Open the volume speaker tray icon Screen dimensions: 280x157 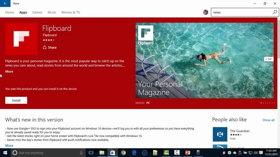pyautogui.click(x=255, y=153)
